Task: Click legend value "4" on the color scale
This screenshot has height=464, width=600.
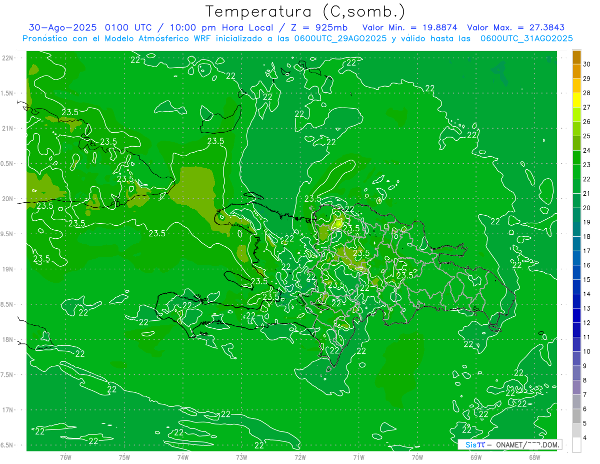Action: click(585, 437)
